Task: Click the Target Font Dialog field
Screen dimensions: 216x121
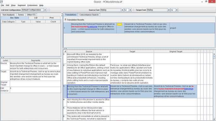Action: click(x=157, y=10)
